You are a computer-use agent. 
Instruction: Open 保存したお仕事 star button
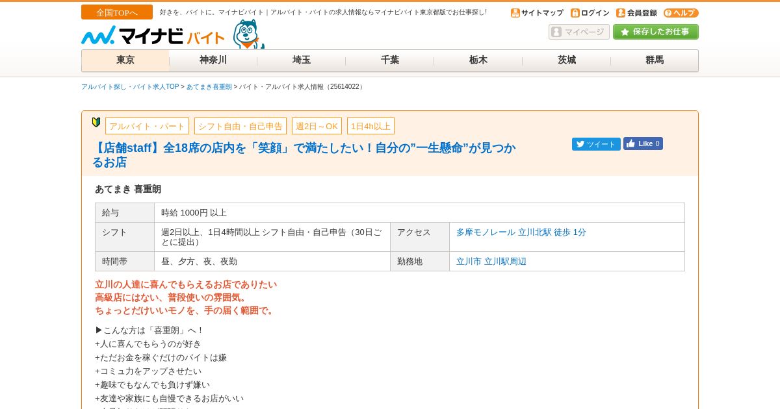tap(656, 32)
